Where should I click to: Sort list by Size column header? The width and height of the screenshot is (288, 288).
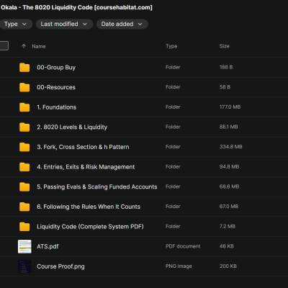(225, 46)
